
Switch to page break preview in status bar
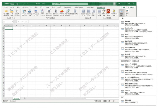pos(114,101)
